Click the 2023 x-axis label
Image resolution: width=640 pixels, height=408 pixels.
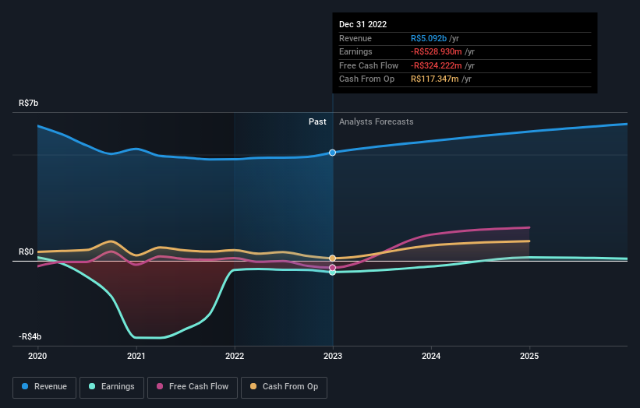(x=333, y=356)
